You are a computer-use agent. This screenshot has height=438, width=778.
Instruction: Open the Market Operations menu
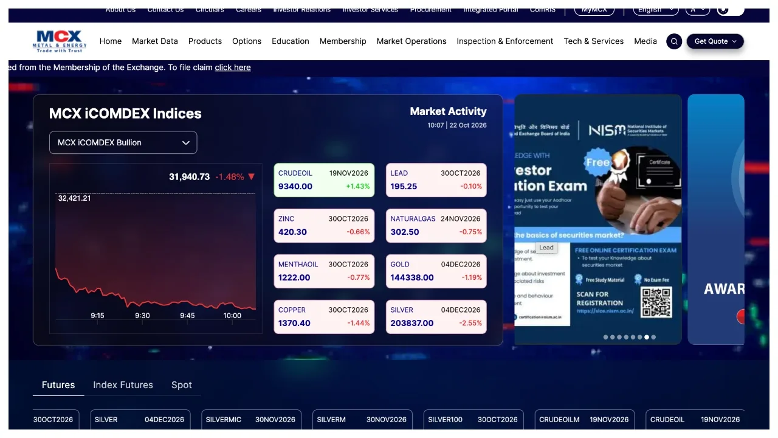(x=411, y=41)
